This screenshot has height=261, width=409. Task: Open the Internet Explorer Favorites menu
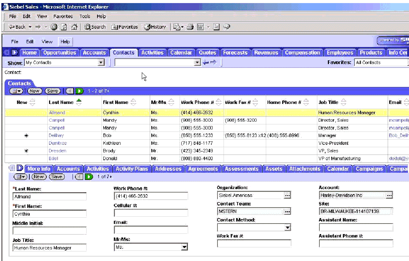[63, 16]
